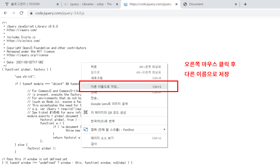Choose 뒤로 in the context menu
280x165 pixels.
point(124,67)
